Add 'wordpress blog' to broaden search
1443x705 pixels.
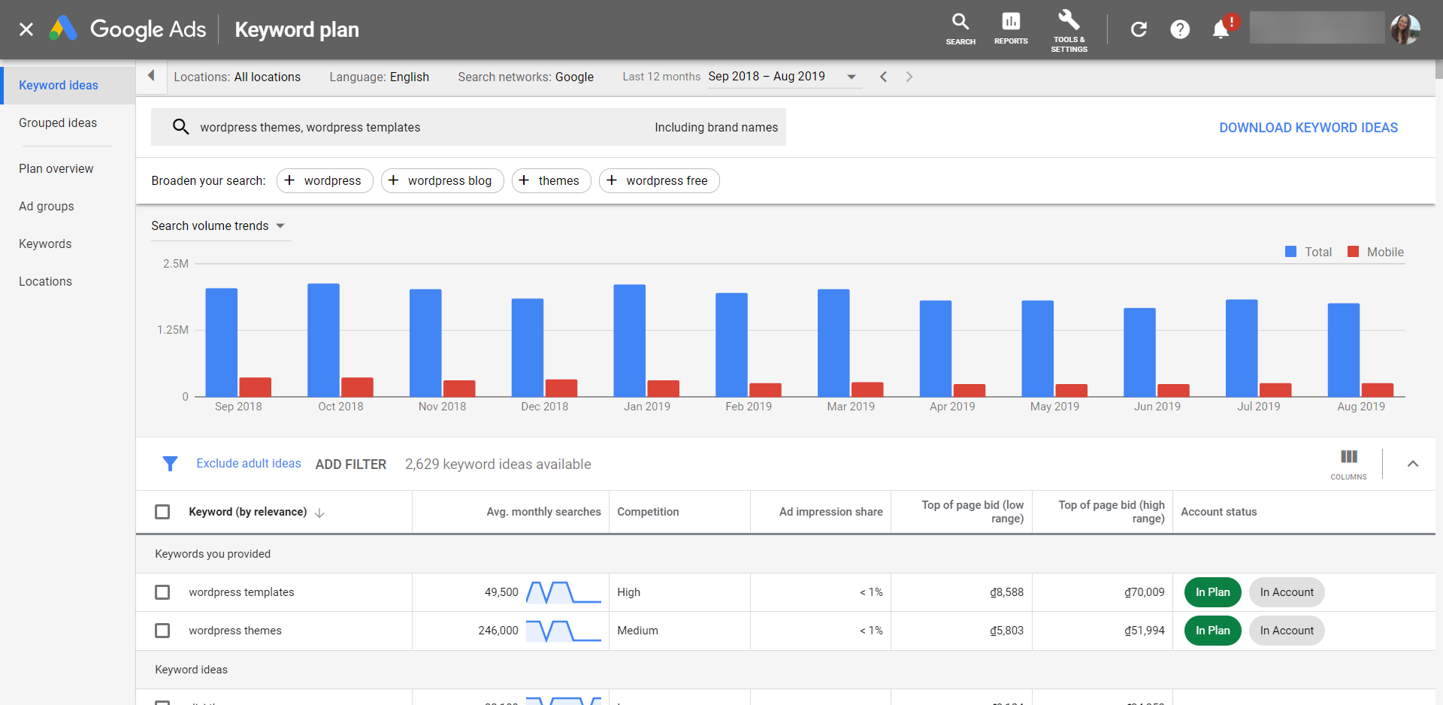coord(442,181)
